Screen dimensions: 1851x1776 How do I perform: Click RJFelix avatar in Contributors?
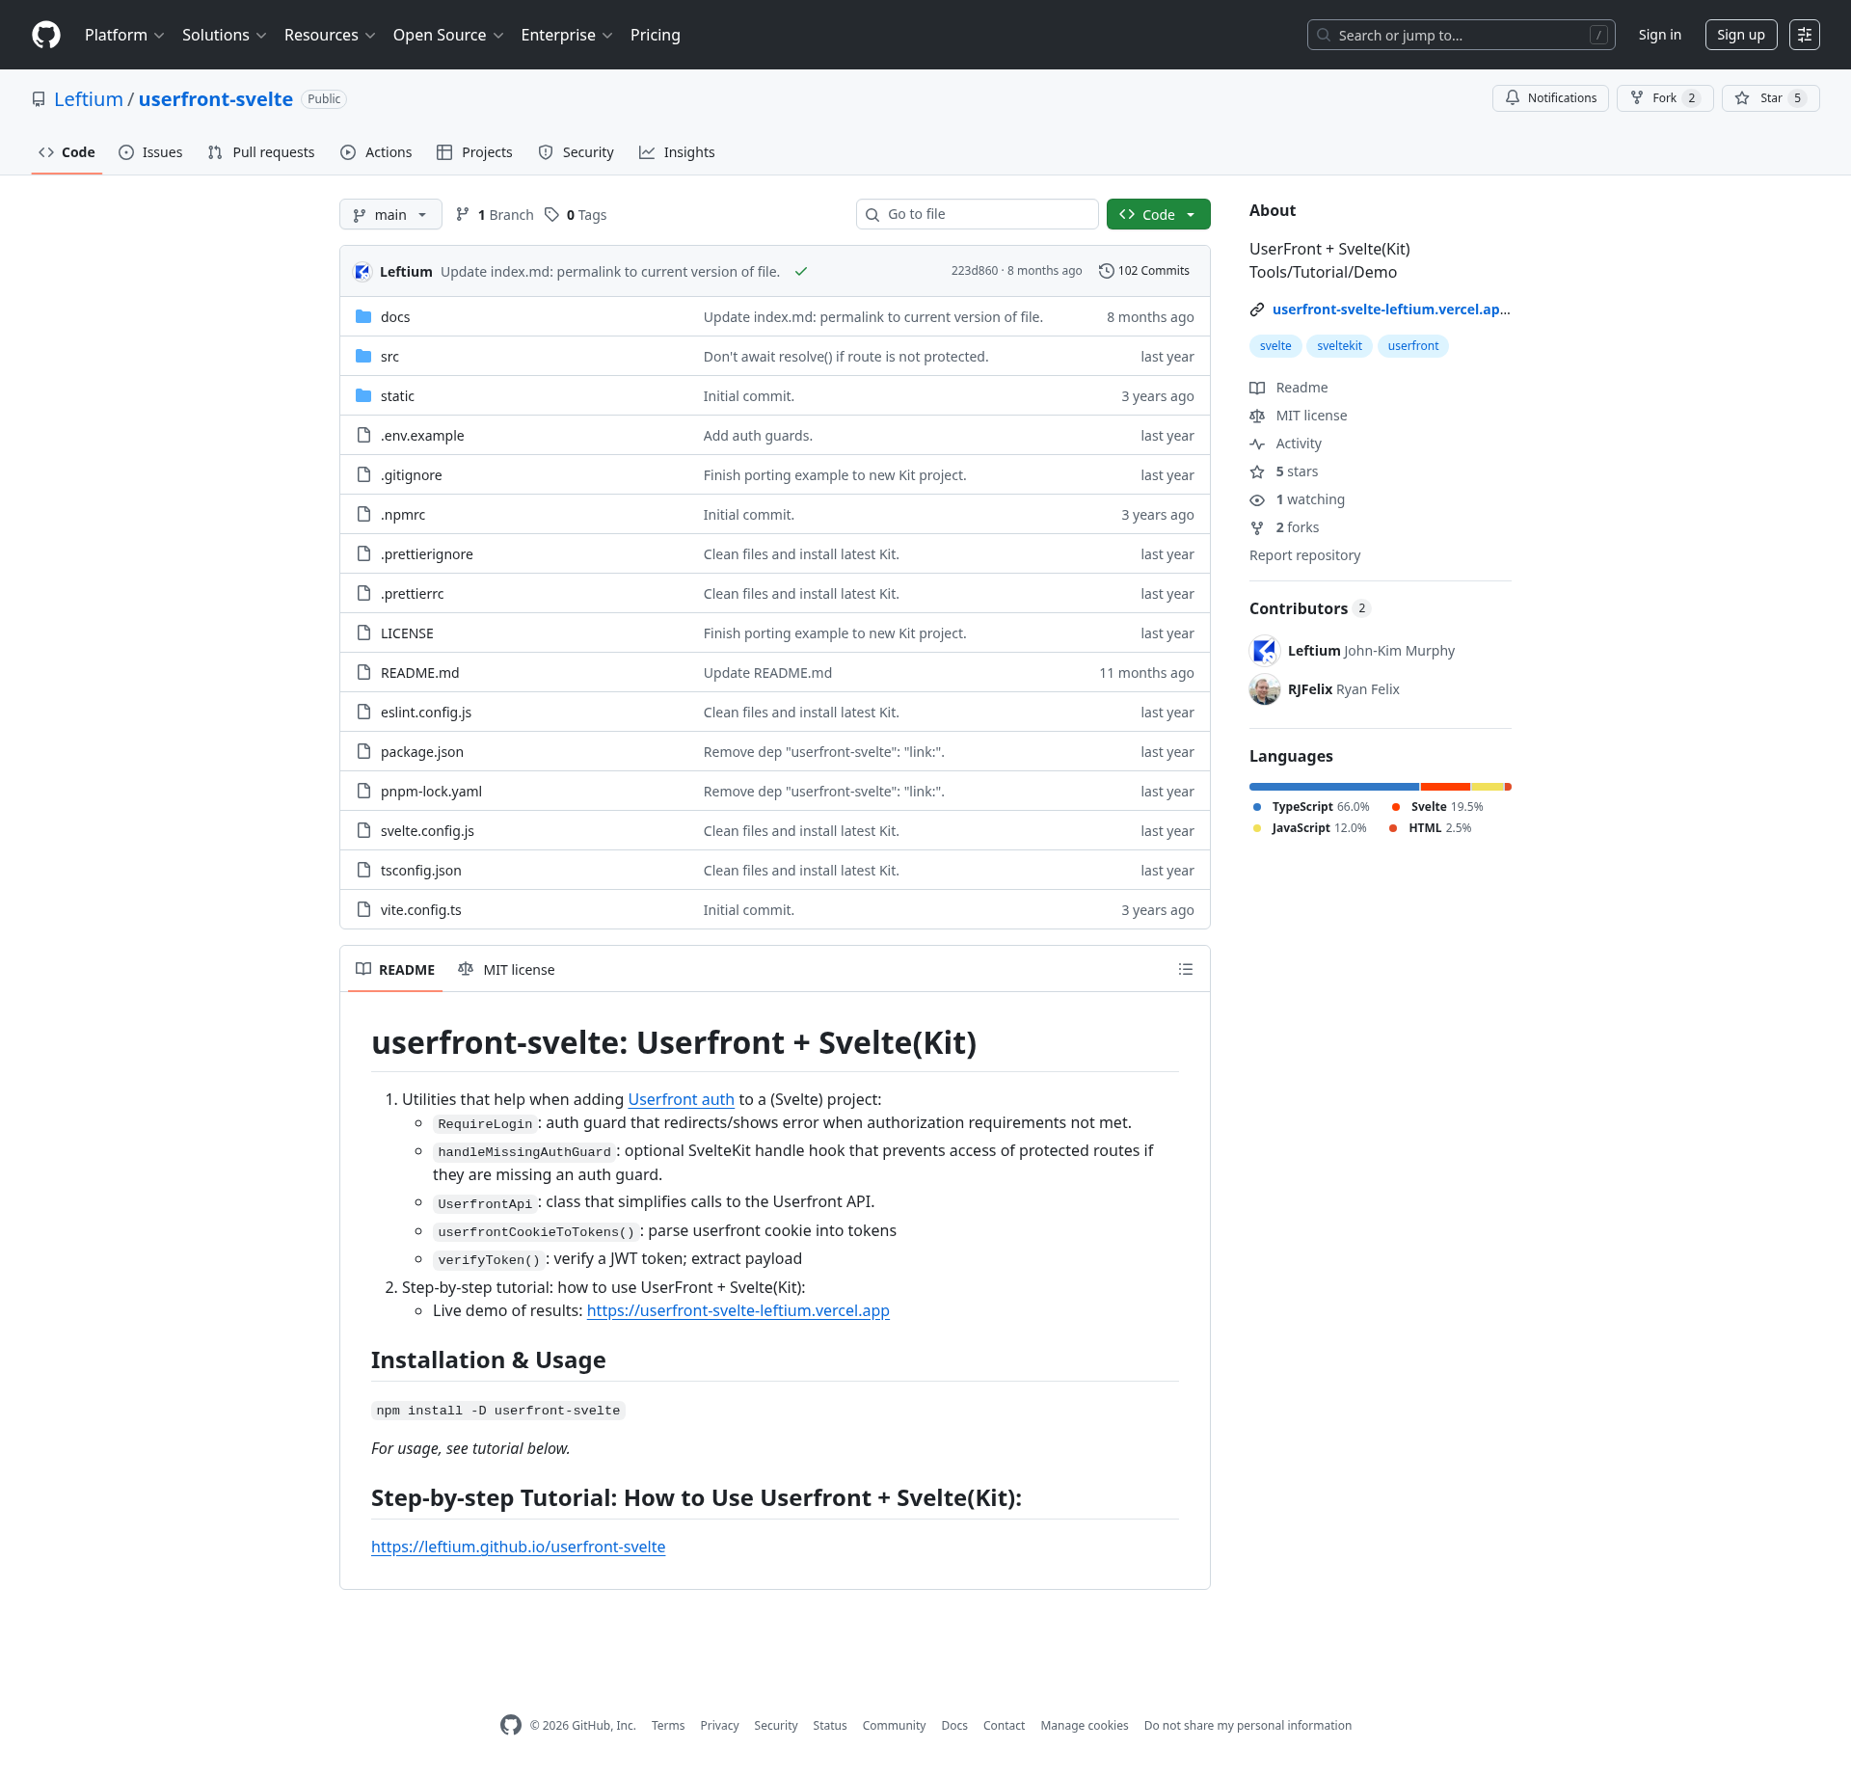pyautogui.click(x=1265, y=689)
